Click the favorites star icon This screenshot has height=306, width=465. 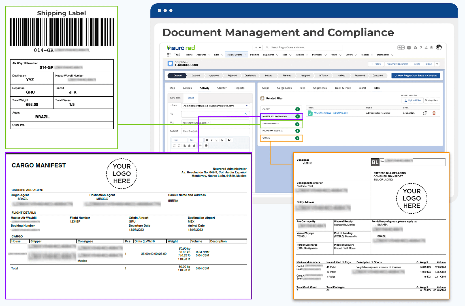(x=400, y=48)
